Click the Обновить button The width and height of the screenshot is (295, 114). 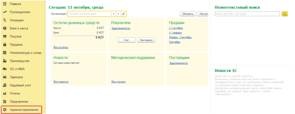pos(188,14)
